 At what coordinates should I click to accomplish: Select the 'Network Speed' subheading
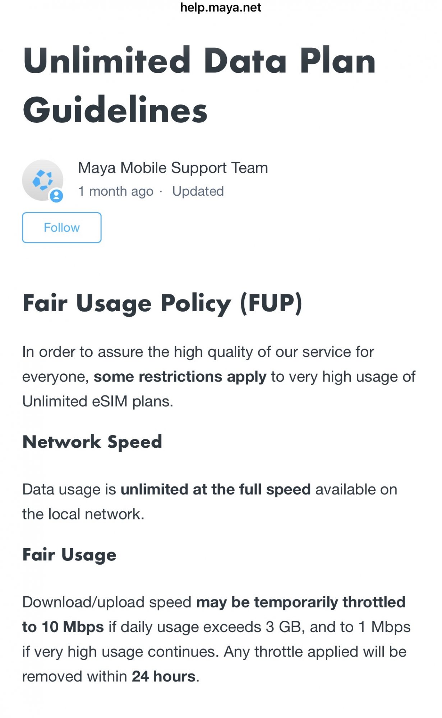pos(92,442)
